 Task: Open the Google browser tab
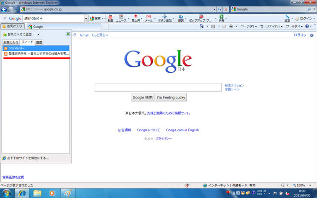click(x=64, y=26)
